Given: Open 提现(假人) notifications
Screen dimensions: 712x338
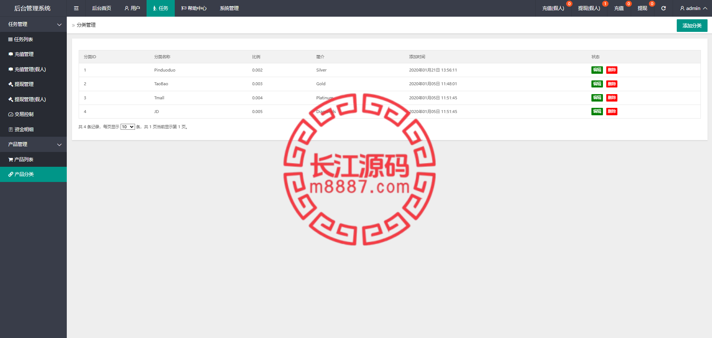Looking at the screenshot, I should pos(589,8).
